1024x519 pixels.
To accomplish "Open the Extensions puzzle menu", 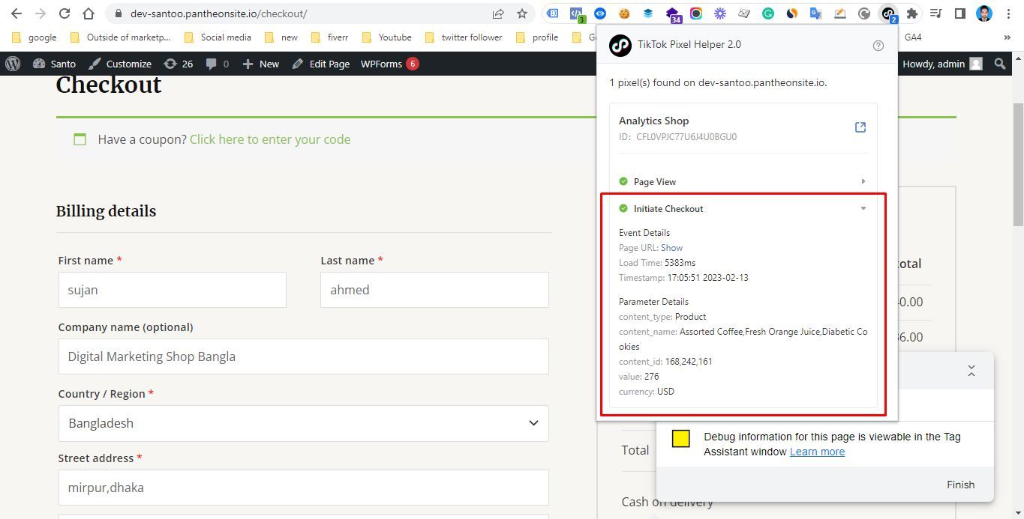I will pos(912,13).
